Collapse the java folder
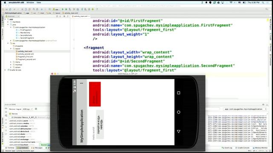273x153 pixels. click(x=8, y=25)
